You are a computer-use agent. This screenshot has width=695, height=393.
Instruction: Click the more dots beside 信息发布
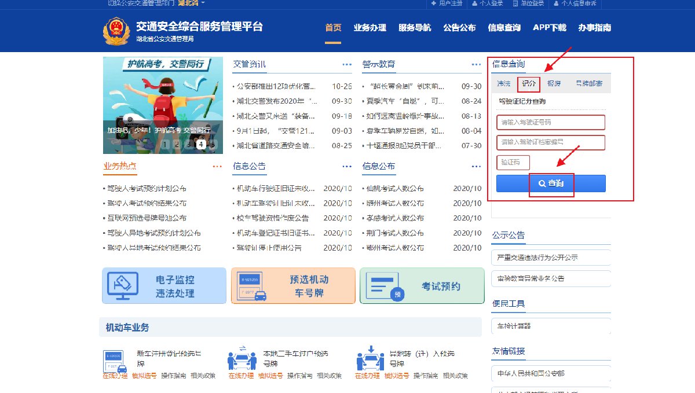pyautogui.click(x=476, y=167)
